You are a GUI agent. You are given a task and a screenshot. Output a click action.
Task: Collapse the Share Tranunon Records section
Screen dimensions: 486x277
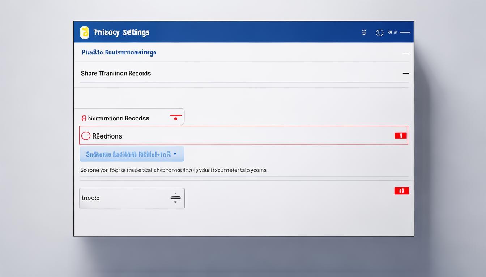click(406, 73)
